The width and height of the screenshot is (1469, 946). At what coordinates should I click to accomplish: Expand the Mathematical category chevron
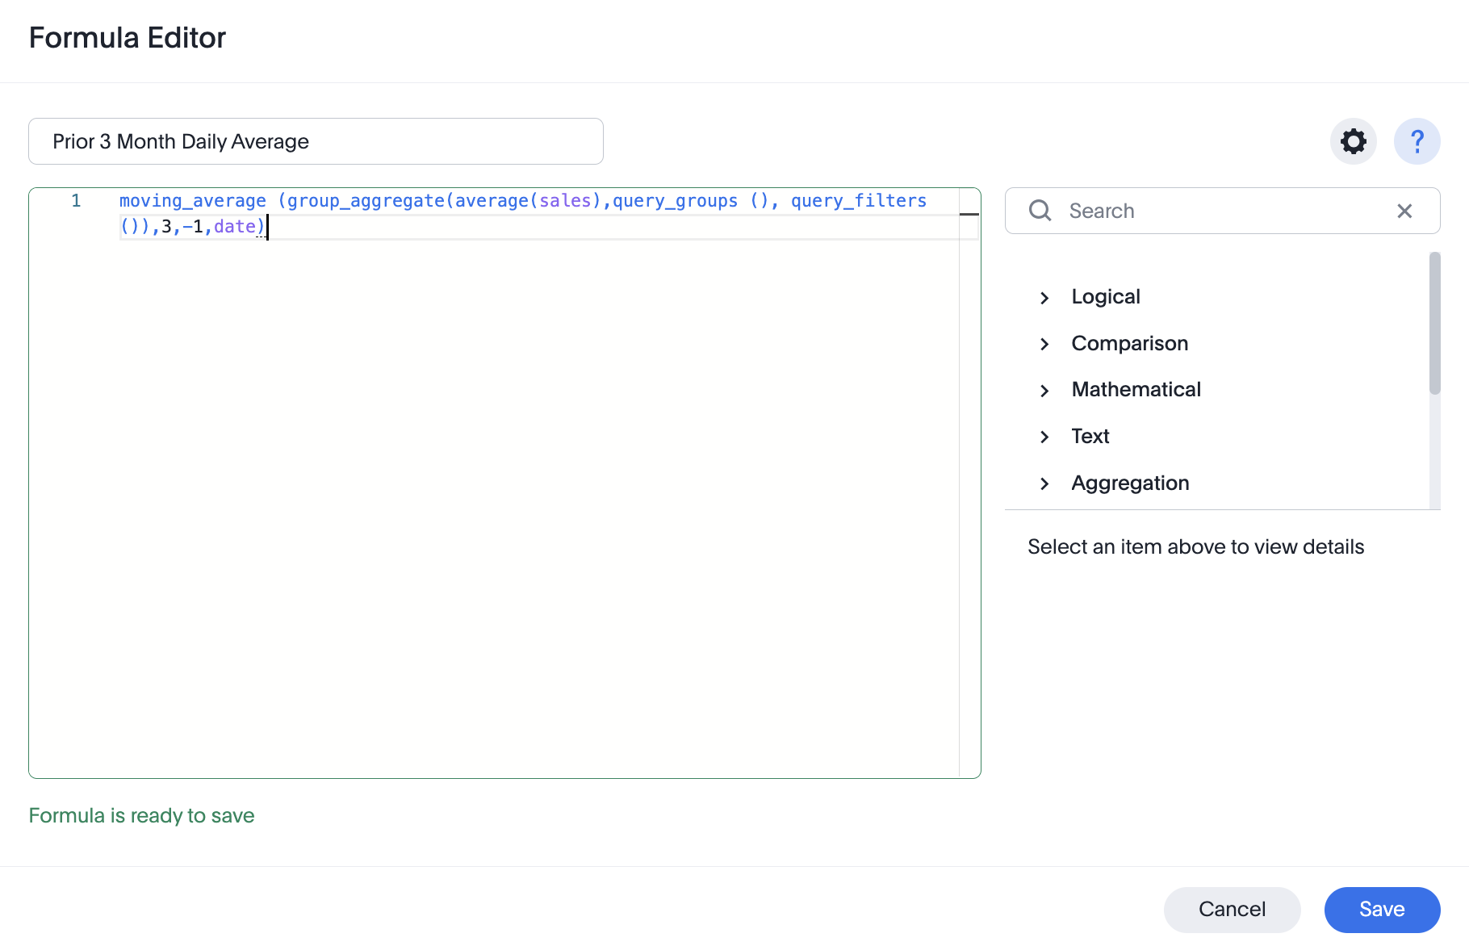(1044, 391)
